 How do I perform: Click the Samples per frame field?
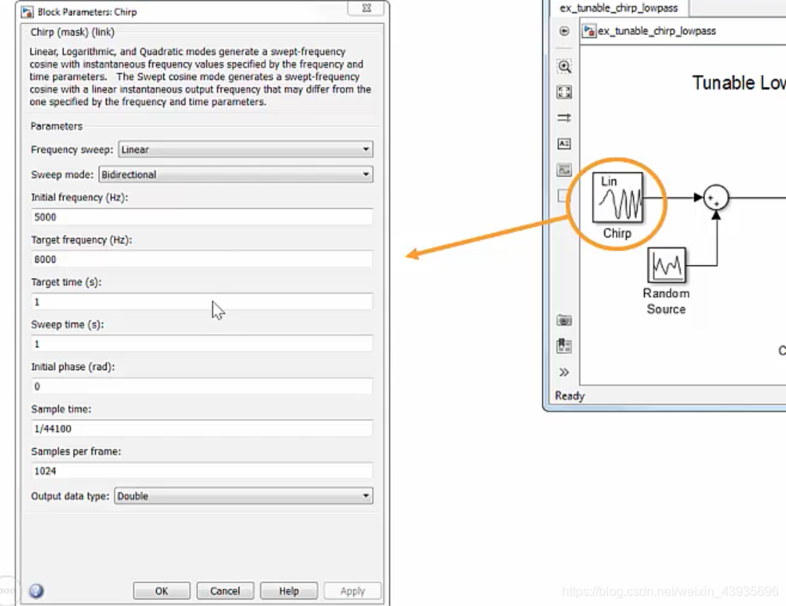coord(202,471)
